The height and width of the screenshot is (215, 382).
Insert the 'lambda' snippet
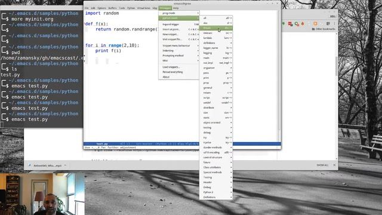pos(216,38)
